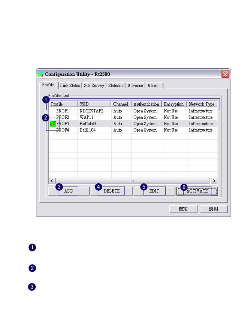Viewport: 249px width, 326px height.
Task: Go to the Statistics tab
Action: (116, 86)
